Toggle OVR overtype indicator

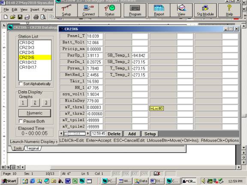pos(144,173)
